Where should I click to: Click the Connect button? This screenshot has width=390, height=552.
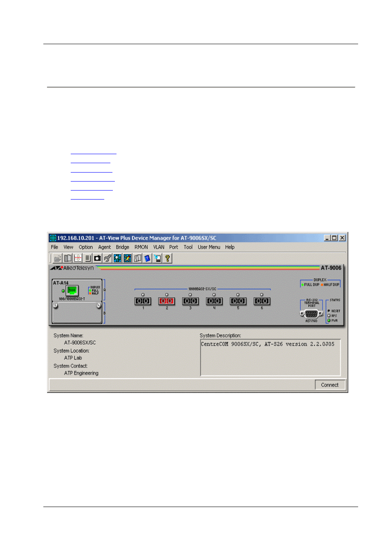point(330,385)
